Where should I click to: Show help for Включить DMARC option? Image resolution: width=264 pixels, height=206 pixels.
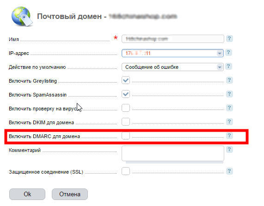click(229, 135)
